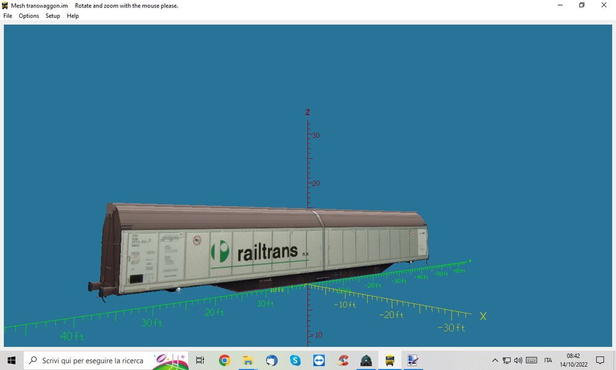
Task: Close the mesh viewer window
Action: coord(604,5)
